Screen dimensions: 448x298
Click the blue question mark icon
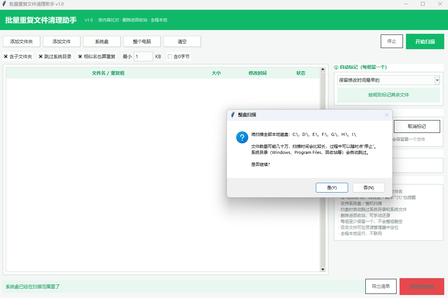coord(242,137)
